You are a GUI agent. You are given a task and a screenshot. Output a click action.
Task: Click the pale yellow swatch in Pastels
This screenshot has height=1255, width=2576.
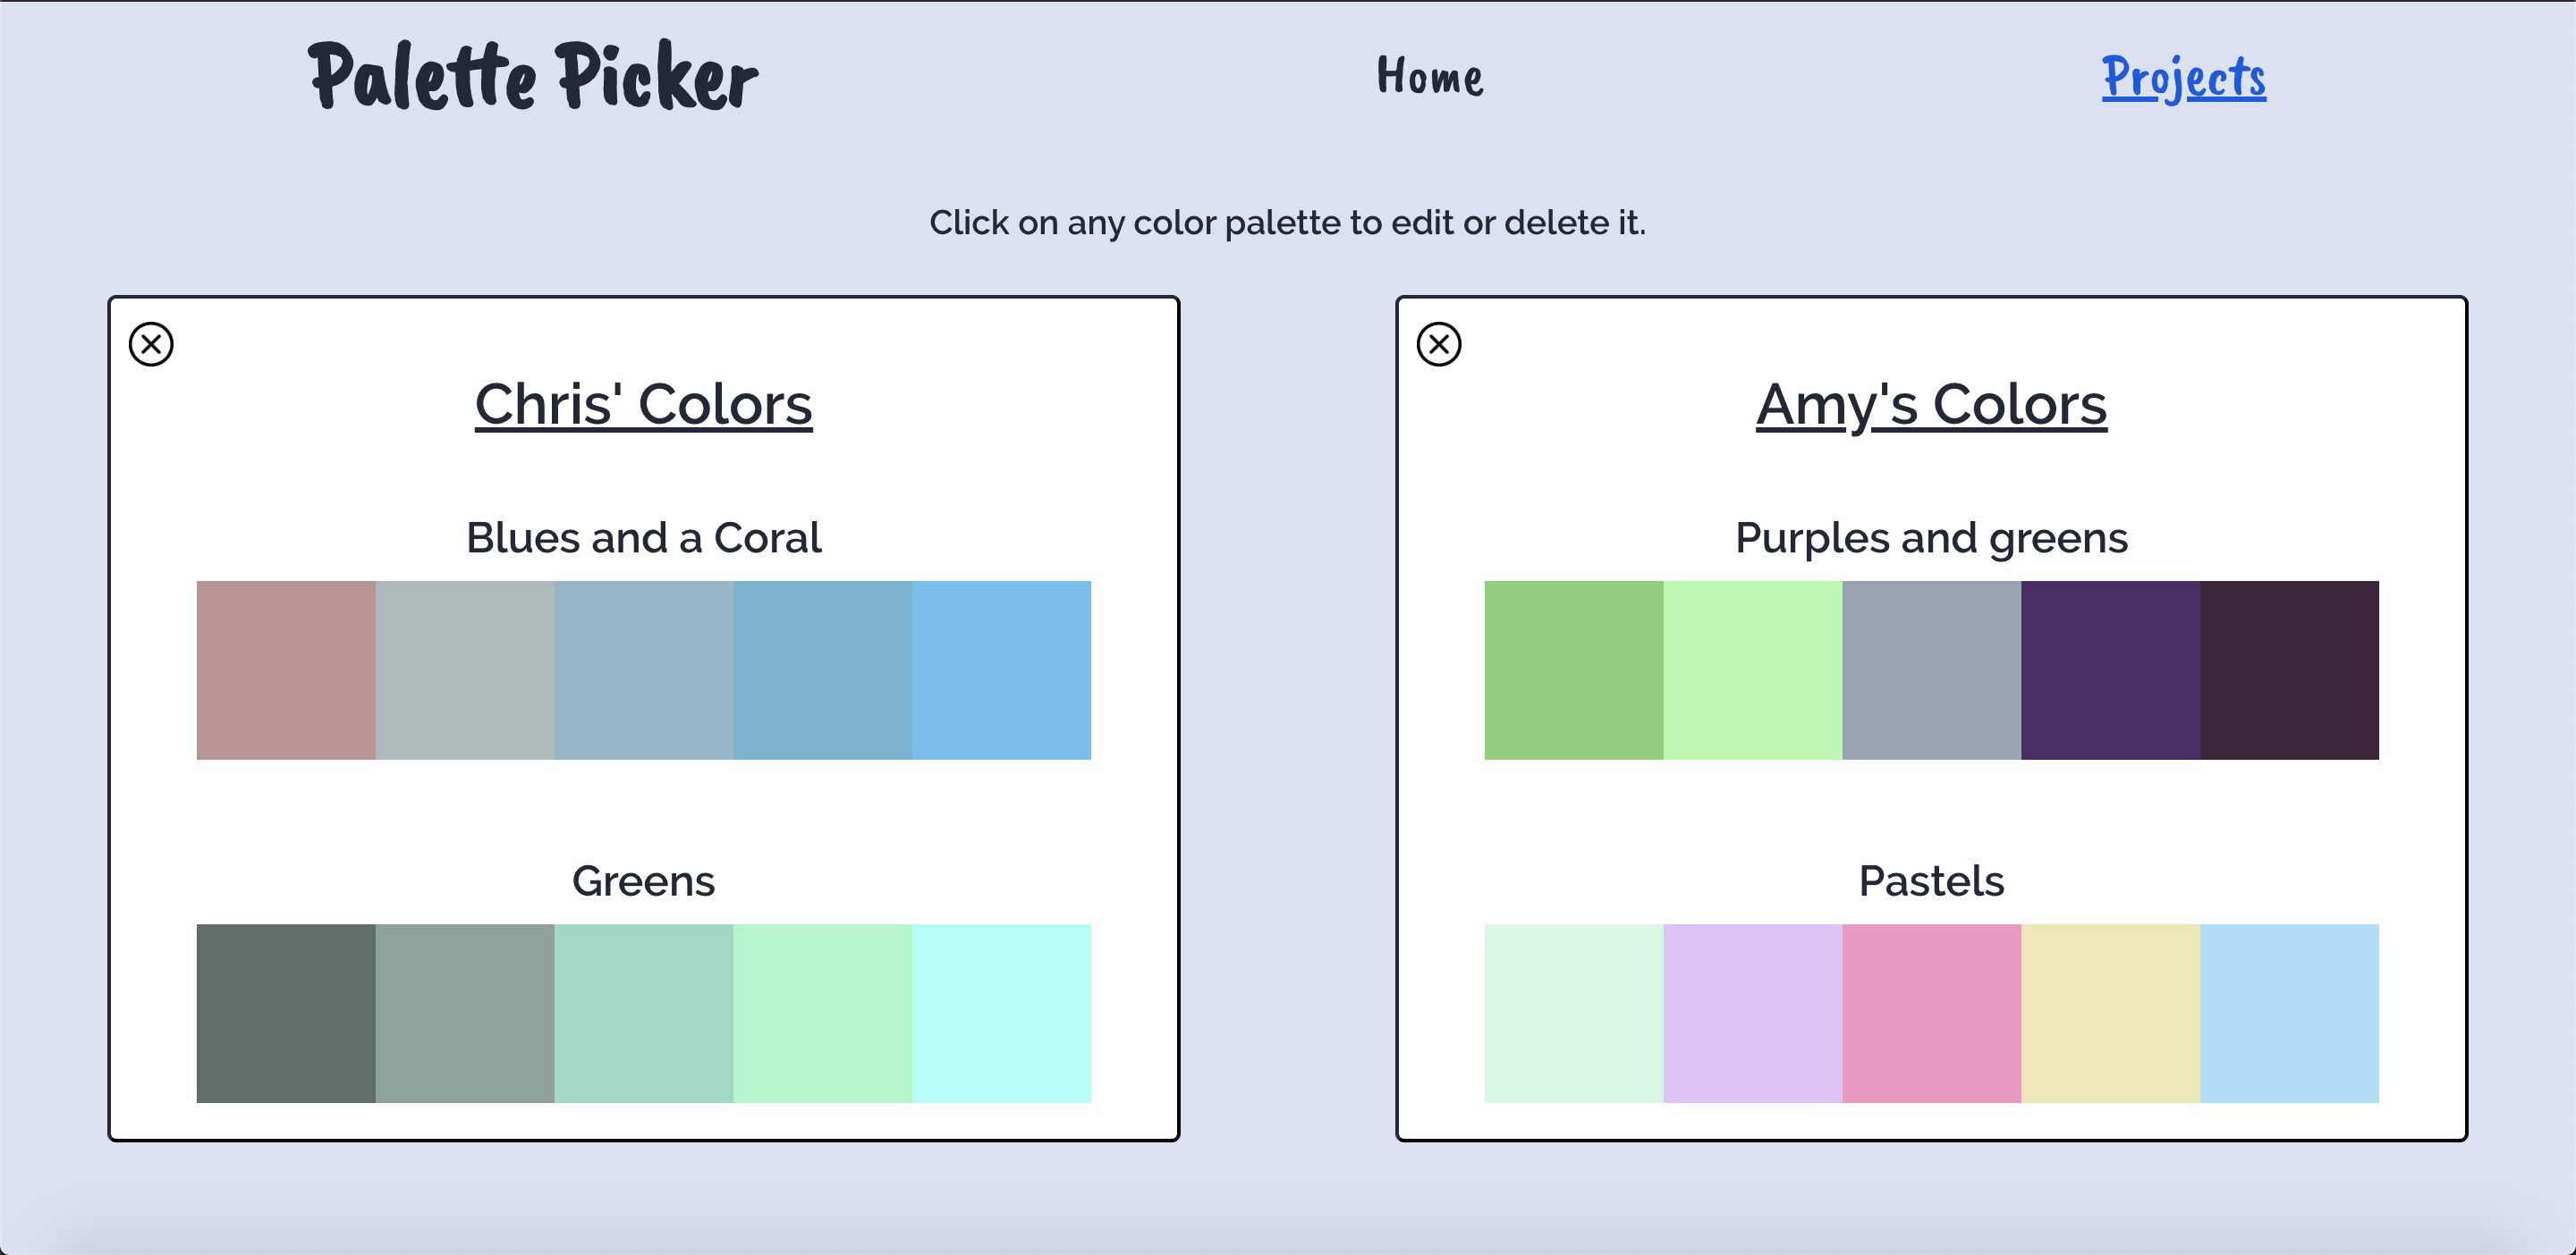coord(2110,1012)
